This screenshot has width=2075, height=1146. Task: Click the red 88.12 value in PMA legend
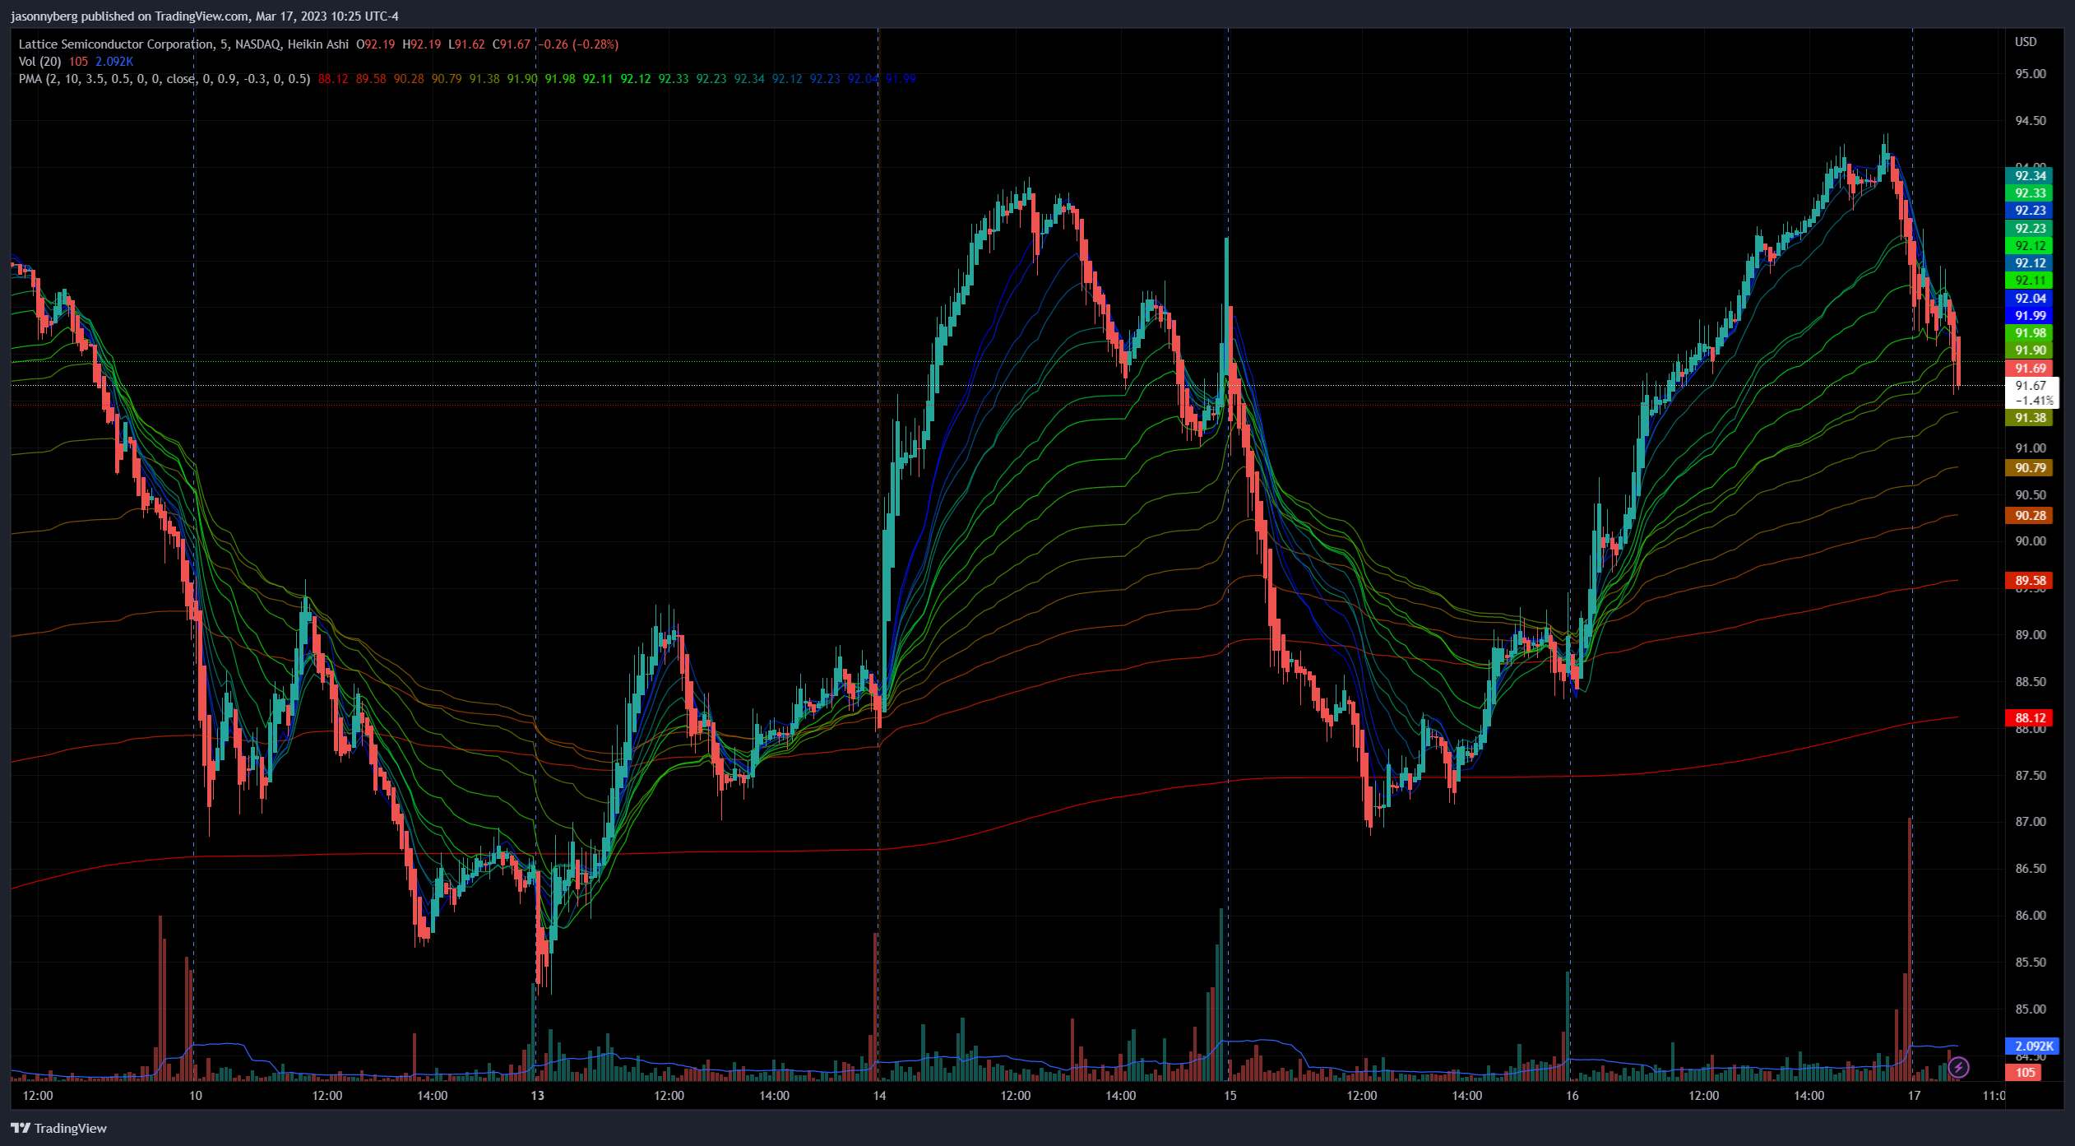(333, 79)
